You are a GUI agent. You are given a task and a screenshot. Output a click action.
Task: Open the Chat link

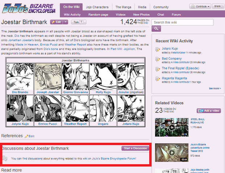[161, 14]
